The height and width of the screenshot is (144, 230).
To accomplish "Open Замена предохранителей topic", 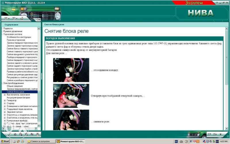I will (22, 89).
